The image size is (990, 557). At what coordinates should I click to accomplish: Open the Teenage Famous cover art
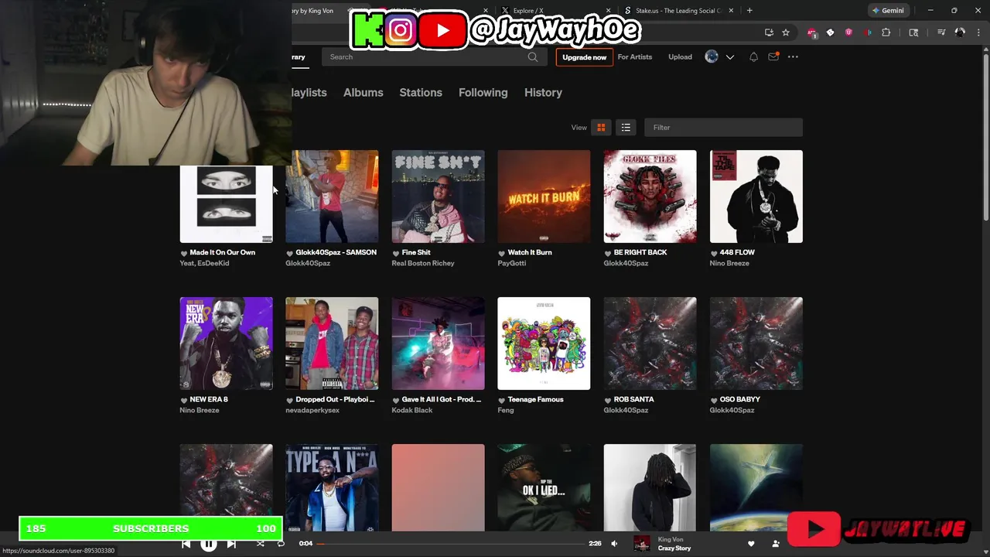click(x=544, y=343)
